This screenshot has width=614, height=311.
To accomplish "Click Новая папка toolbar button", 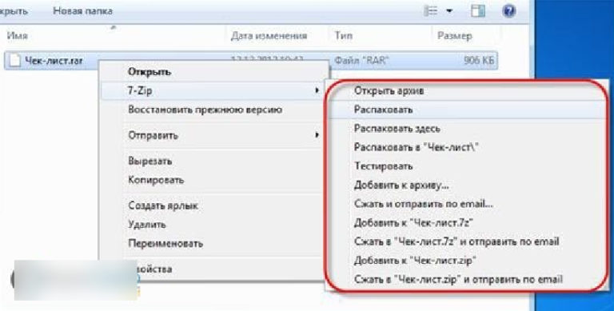I will [x=82, y=11].
